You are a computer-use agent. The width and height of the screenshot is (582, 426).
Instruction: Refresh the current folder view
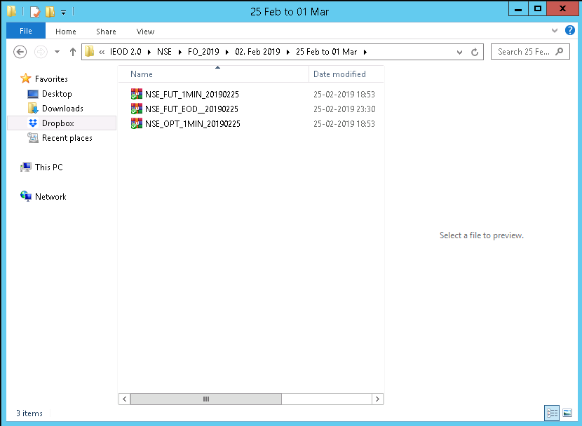475,52
